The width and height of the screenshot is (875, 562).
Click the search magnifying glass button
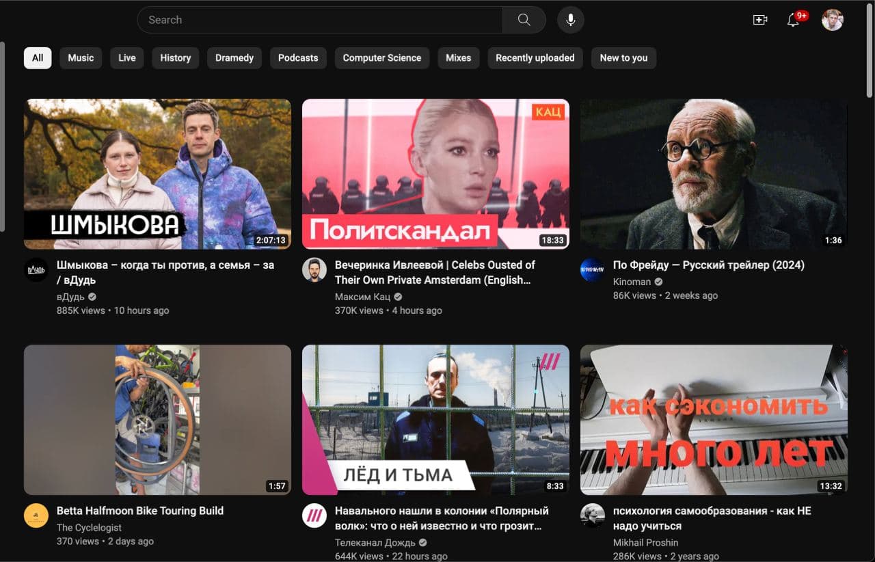tap(524, 20)
